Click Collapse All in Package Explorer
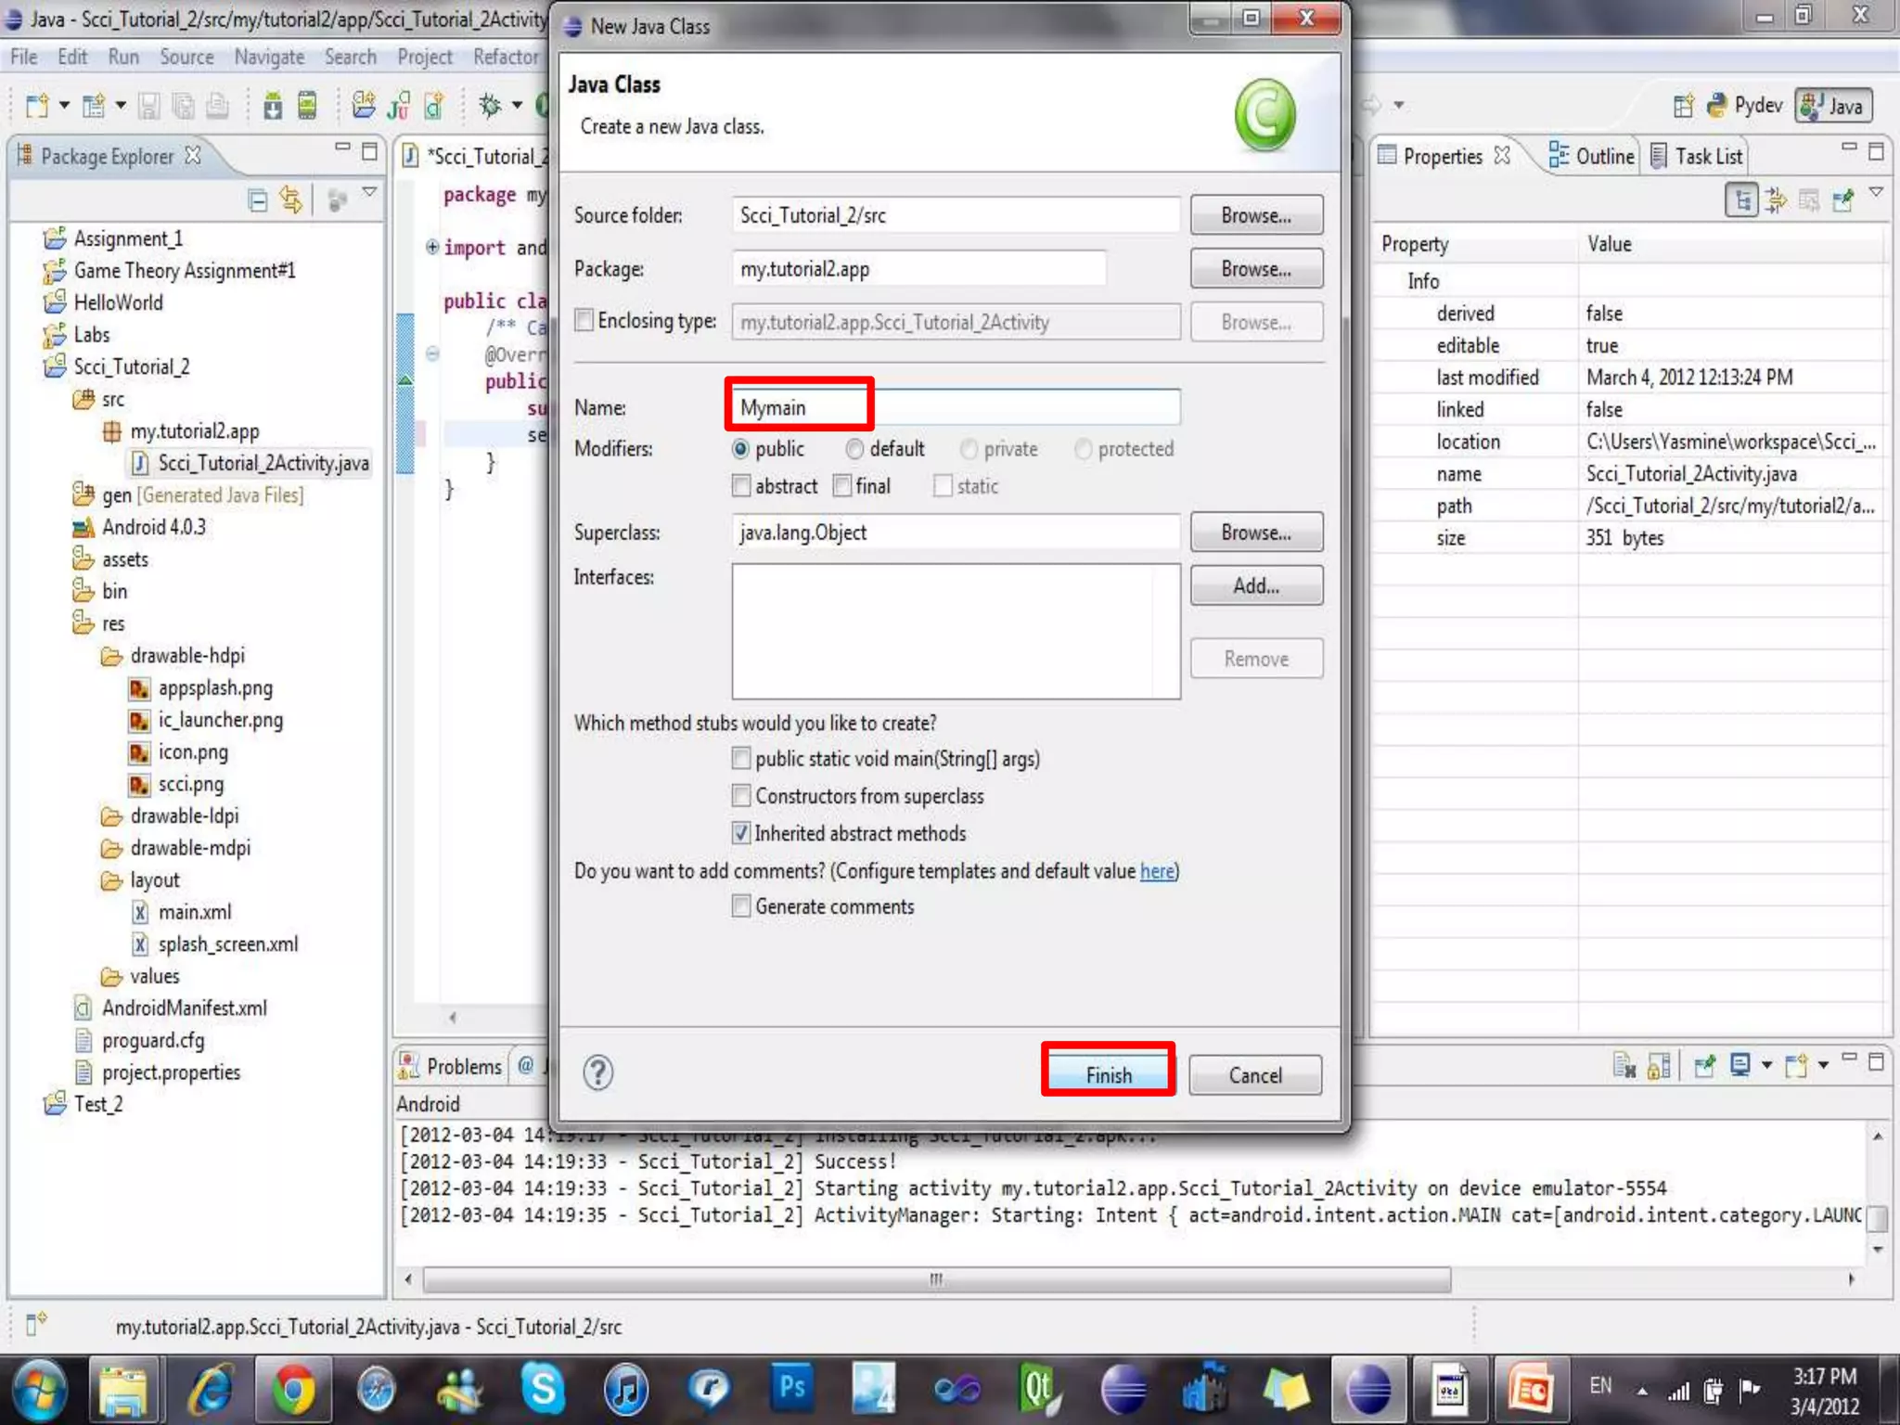 click(258, 199)
